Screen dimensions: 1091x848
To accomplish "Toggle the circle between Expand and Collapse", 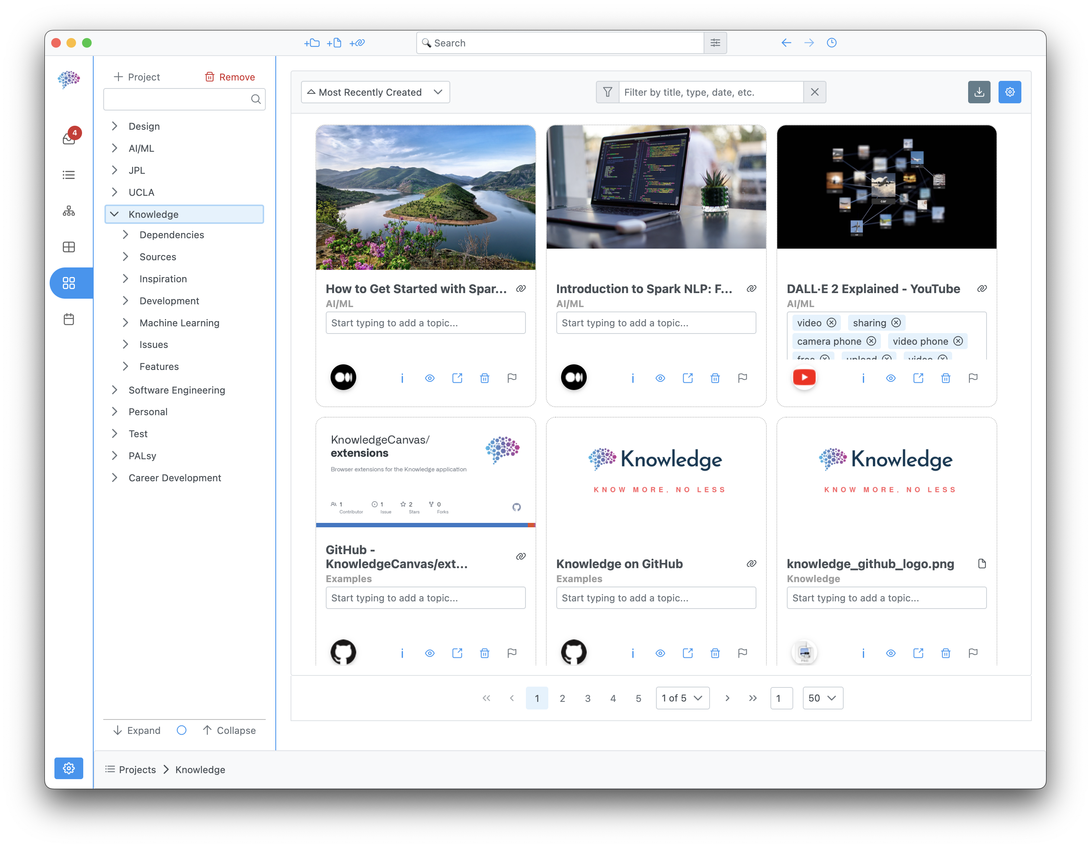I will tap(181, 731).
